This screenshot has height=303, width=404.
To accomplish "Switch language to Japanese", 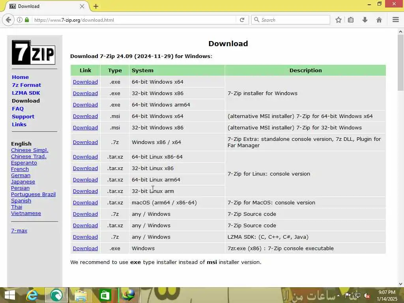I will pos(23,181).
